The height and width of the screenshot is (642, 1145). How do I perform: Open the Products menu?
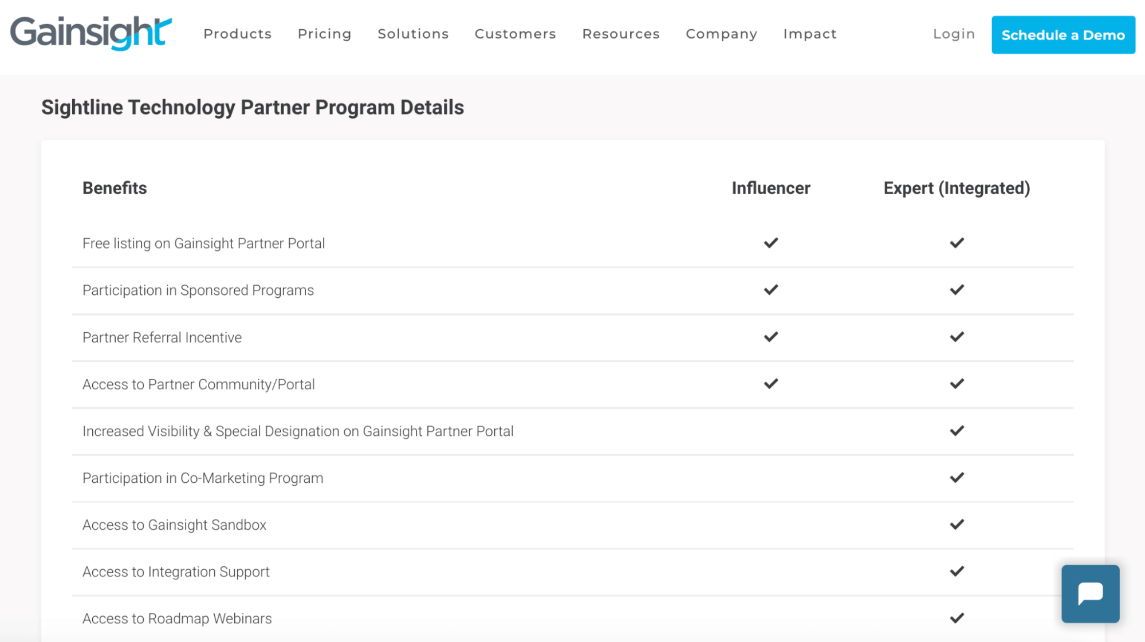pos(238,34)
